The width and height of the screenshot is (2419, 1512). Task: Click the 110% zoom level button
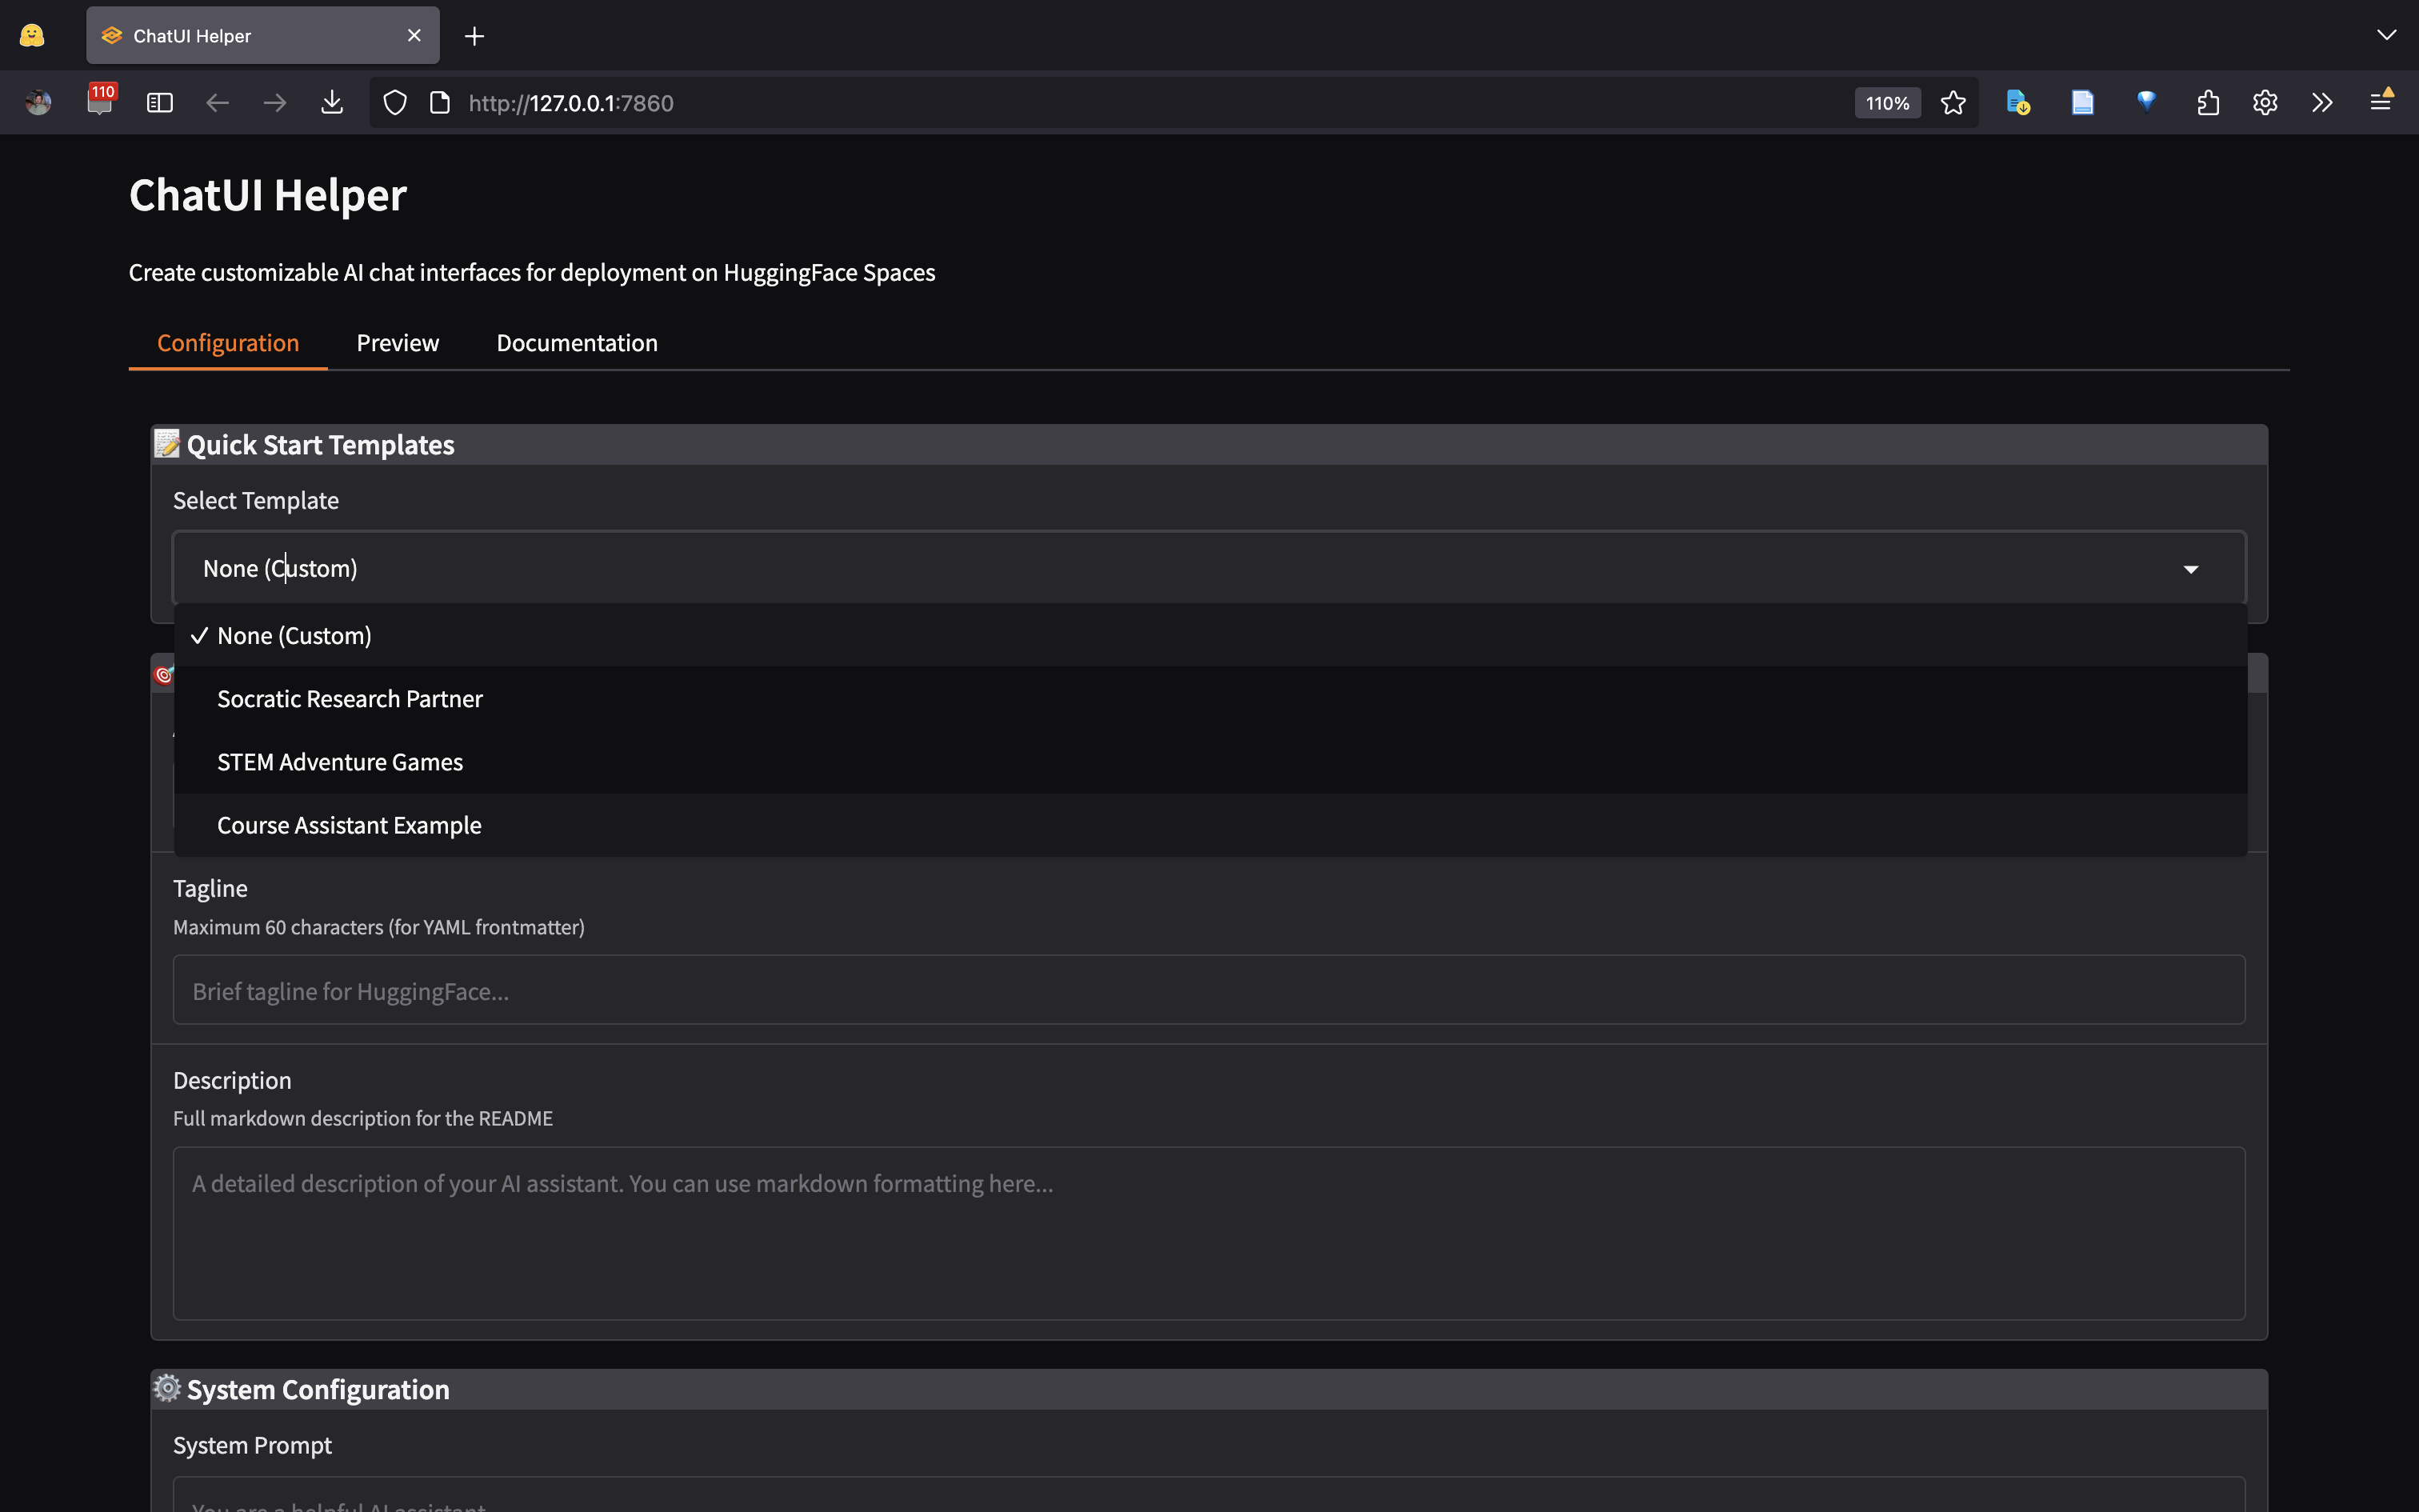1886,103
